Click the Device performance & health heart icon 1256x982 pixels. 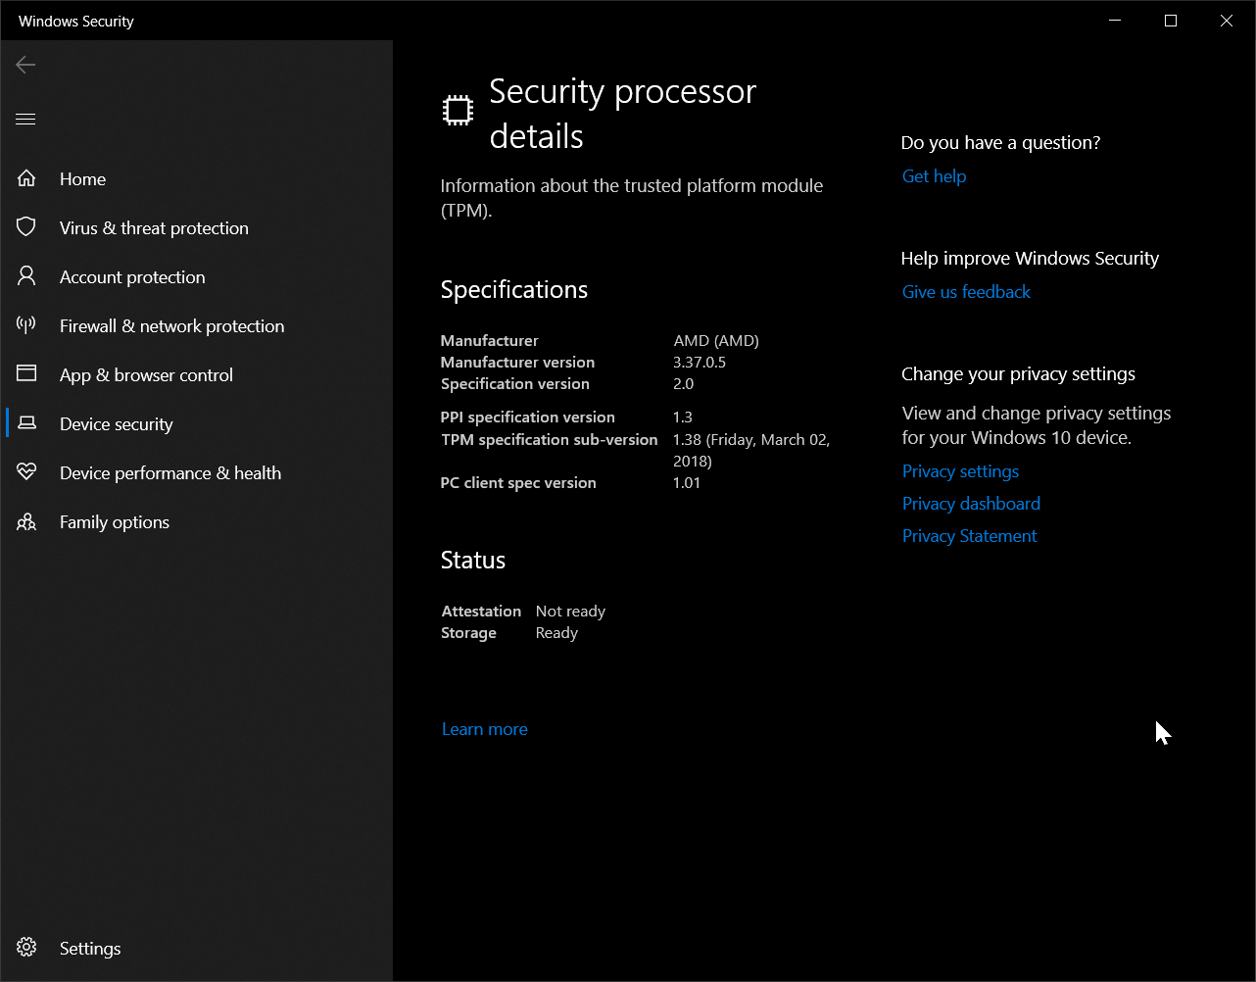(x=26, y=472)
